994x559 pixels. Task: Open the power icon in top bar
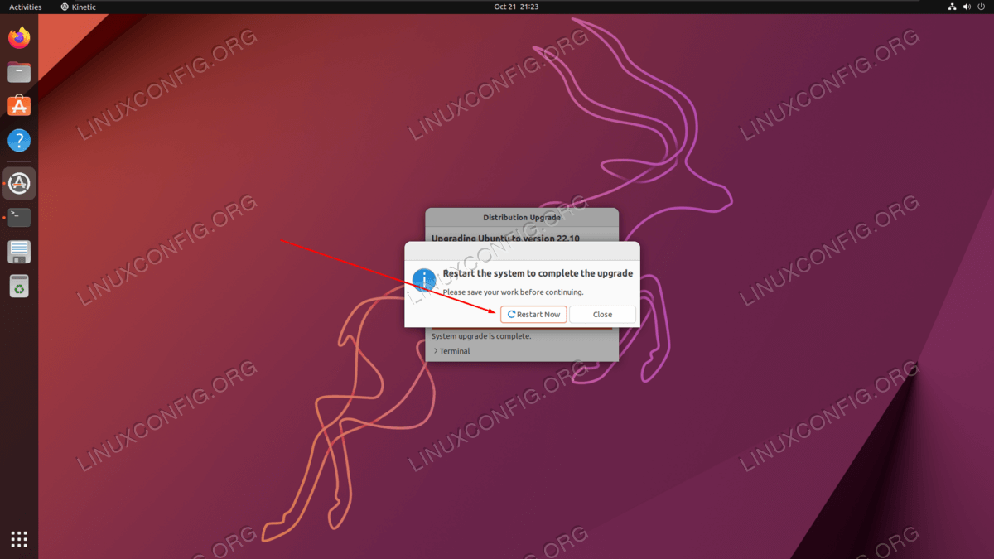pyautogui.click(x=981, y=7)
